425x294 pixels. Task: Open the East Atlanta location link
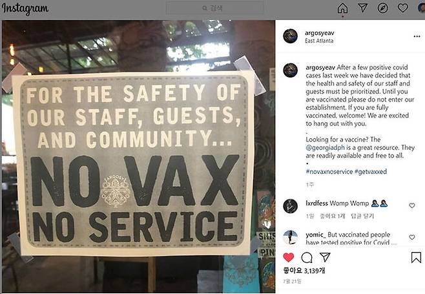pos(319,41)
